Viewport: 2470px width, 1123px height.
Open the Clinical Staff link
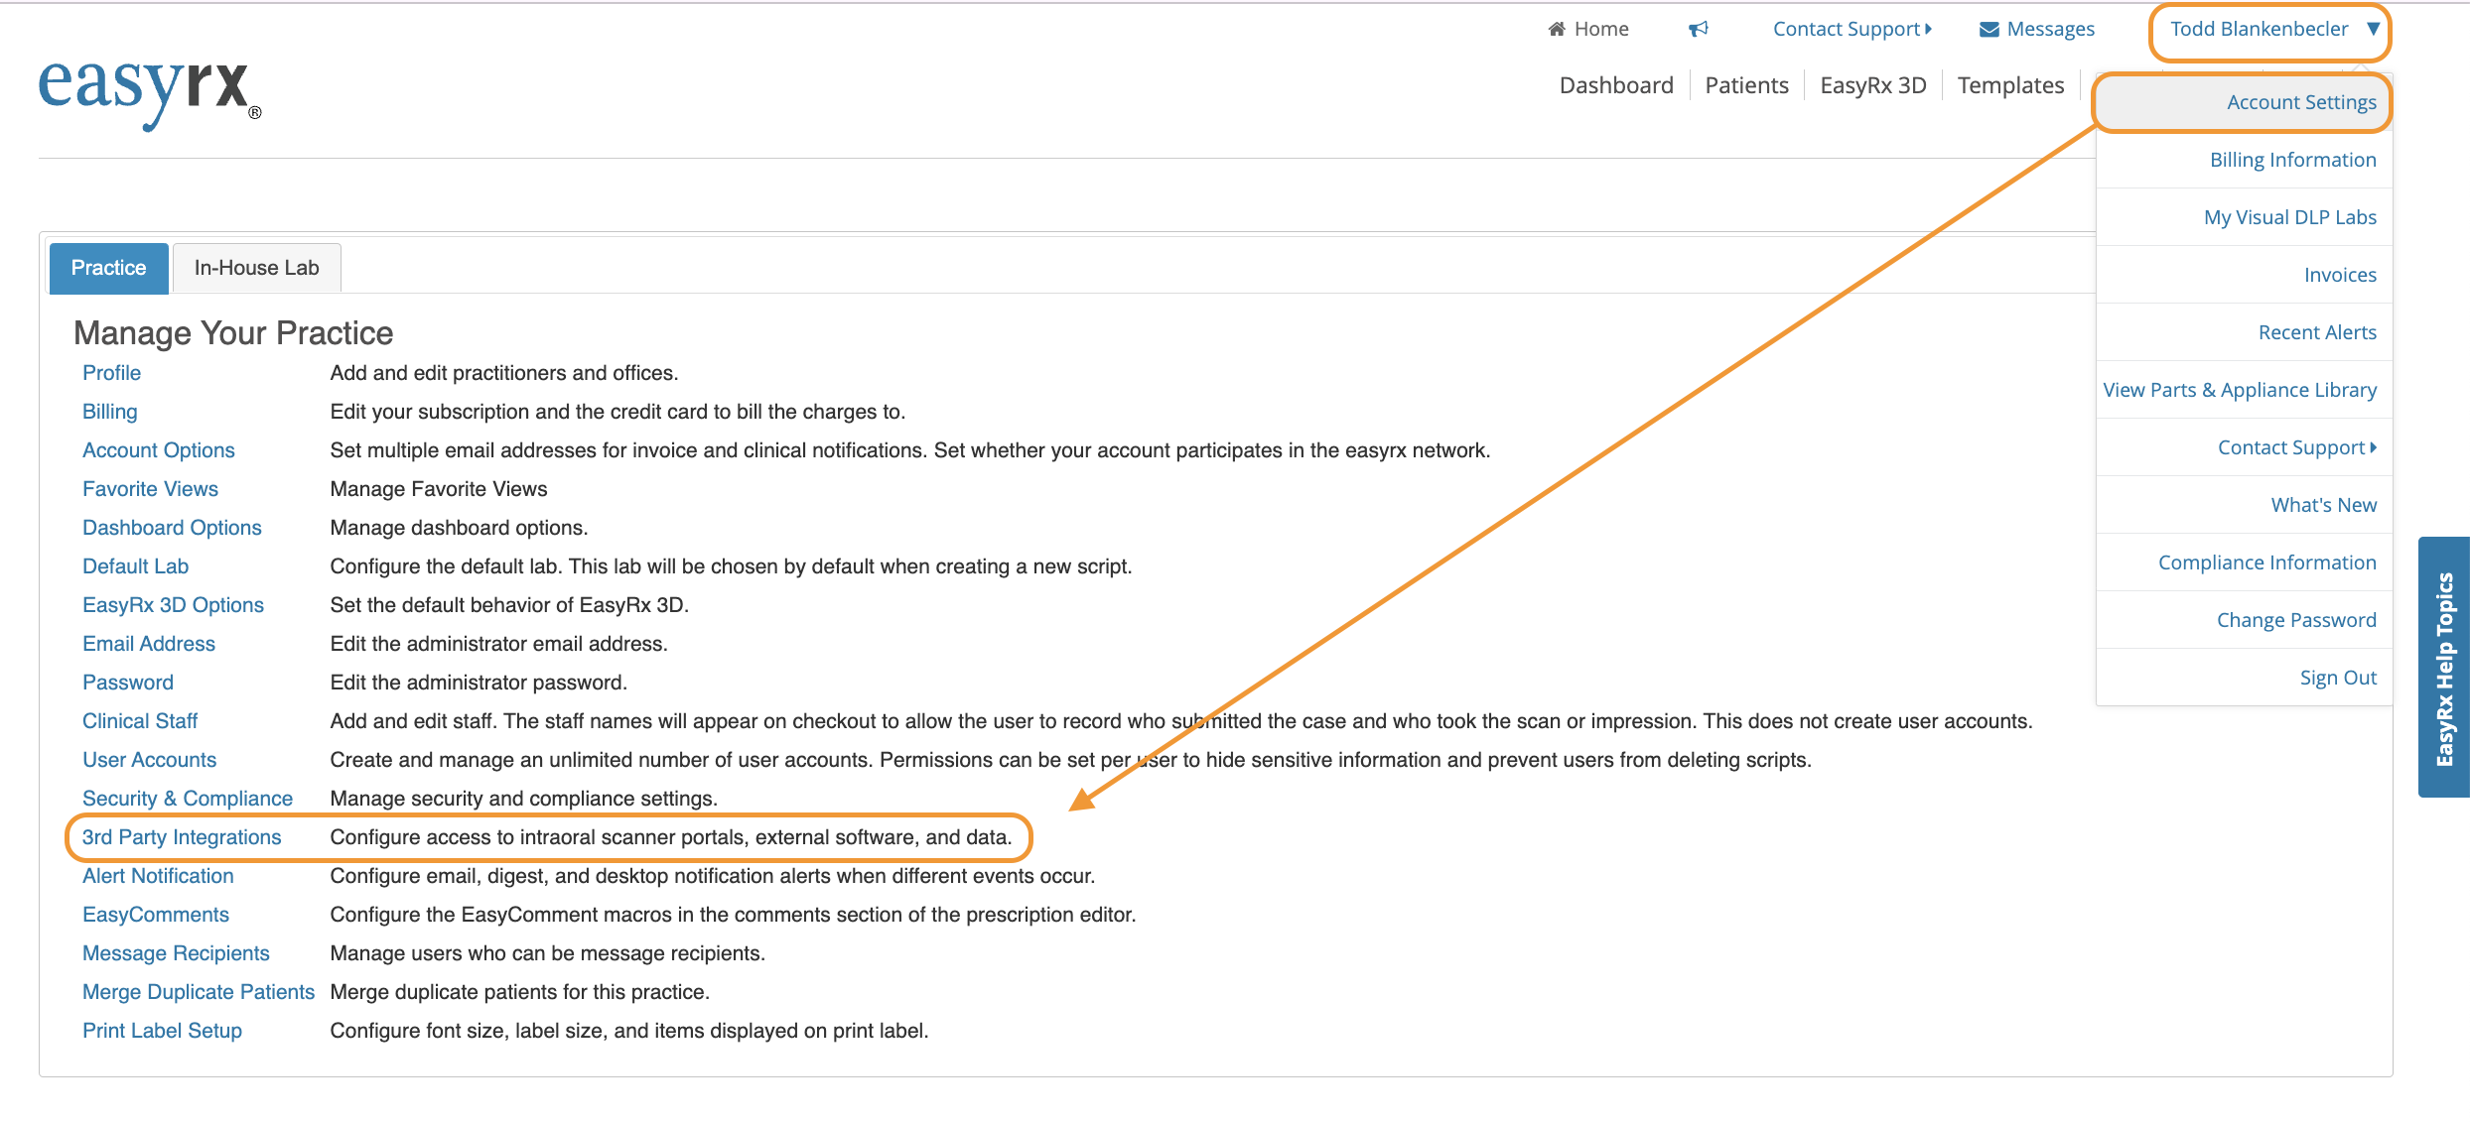pos(139,721)
